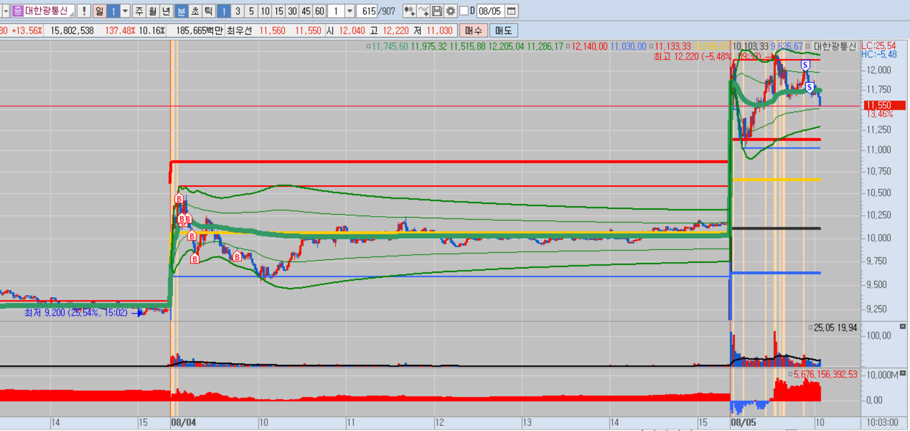Click the 08/04 date marker on time axis
Image resolution: width=910 pixels, height=431 pixels.
click(x=184, y=422)
